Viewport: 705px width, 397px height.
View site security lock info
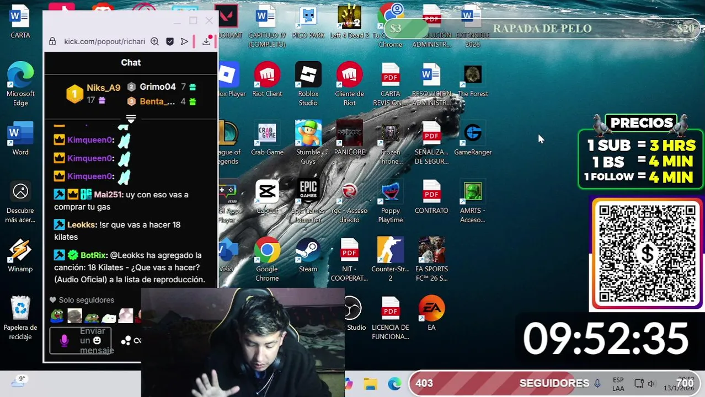(52, 41)
